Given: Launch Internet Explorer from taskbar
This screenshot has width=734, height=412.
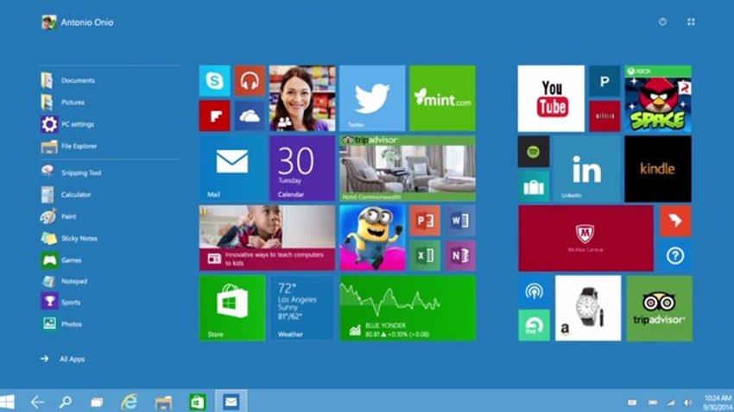Looking at the screenshot, I should (x=130, y=402).
